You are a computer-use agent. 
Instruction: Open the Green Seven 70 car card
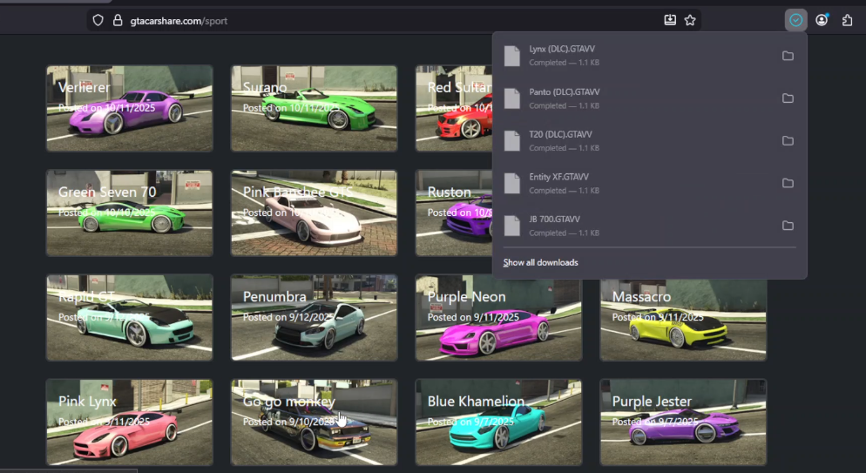point(129,213)
